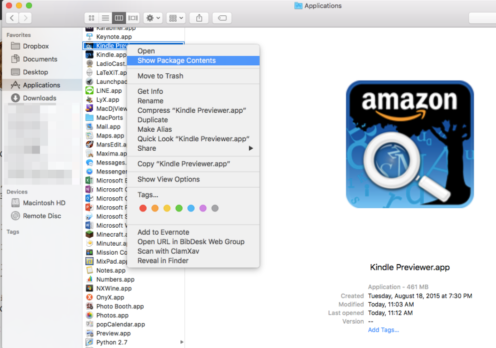This screenshot has height=348, width=496.
Task: Choose Compress "Kindle Previewer.app"
Action: tap(193, 110)
